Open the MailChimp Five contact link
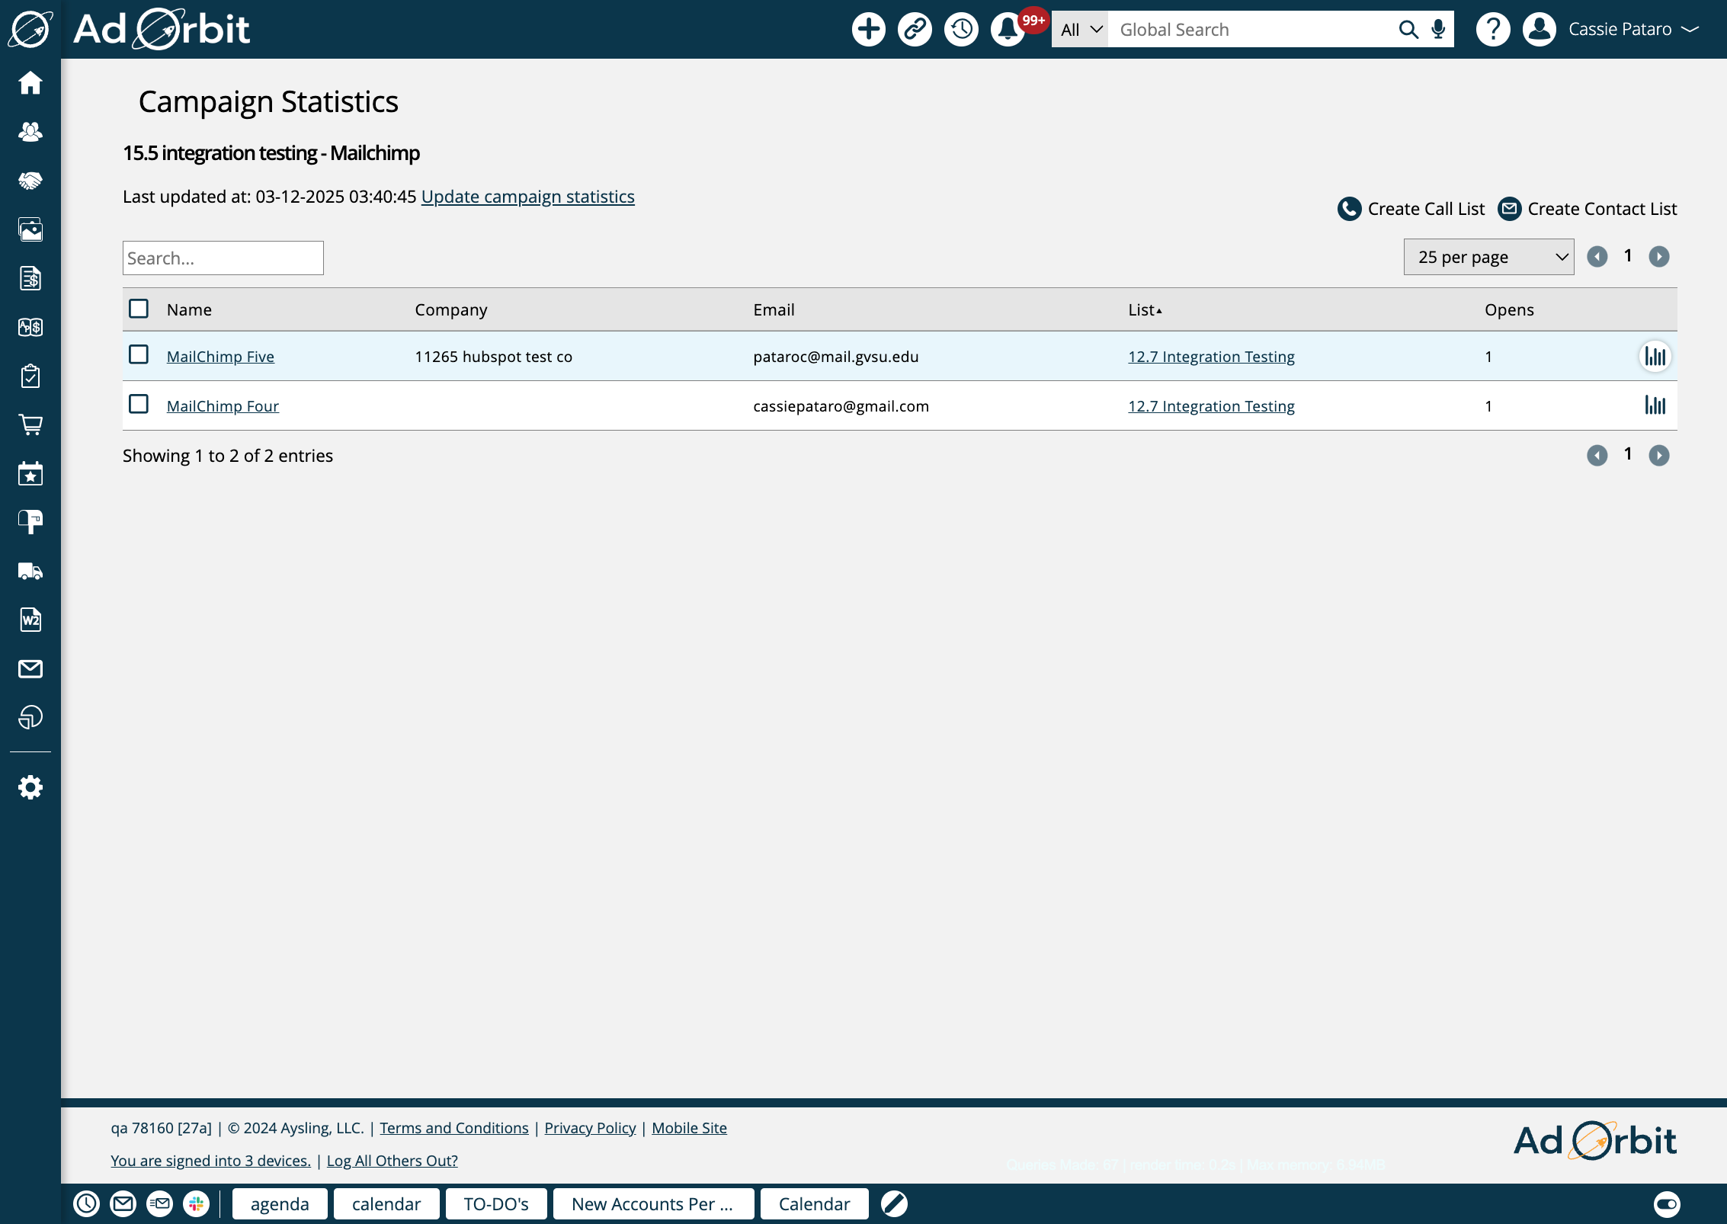 (220, 357)
